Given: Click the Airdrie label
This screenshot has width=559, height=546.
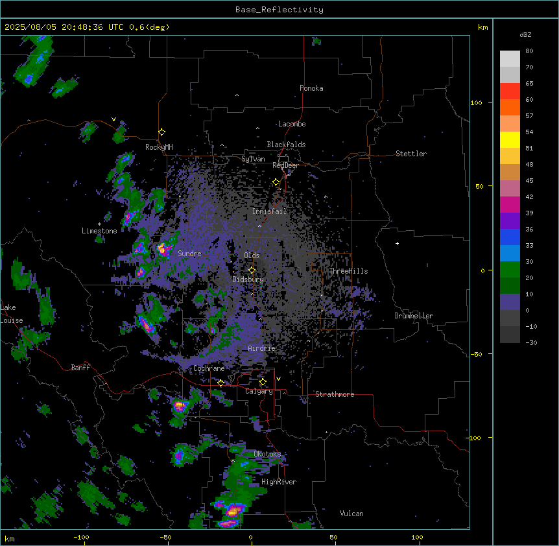Looking at the screenshot, I should coord(262,348).
